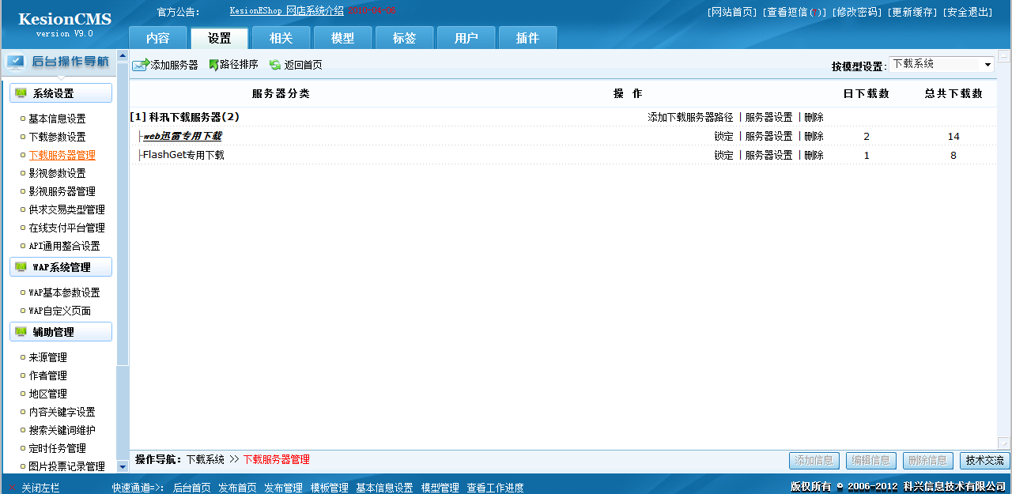Click the add server envelope icon
The image size is (1012, 494).
pos(141,66)
